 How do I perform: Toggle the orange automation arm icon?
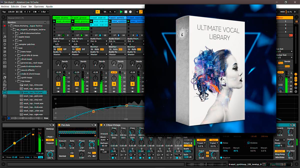[141, 12]
